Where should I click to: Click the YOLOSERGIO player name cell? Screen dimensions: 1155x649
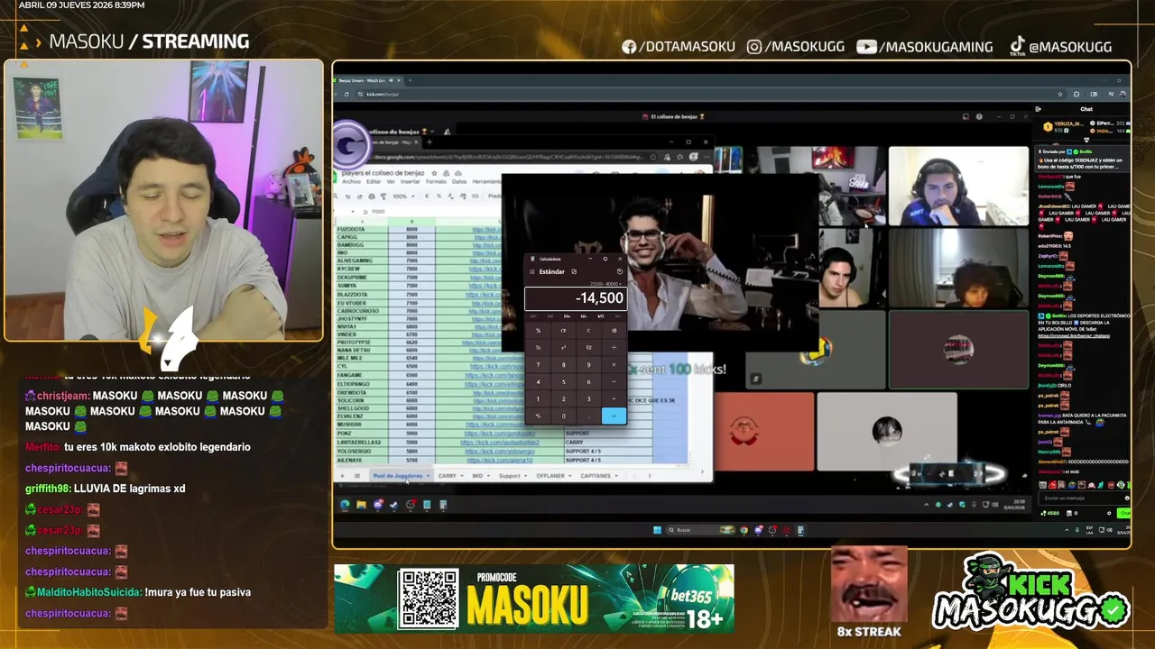pos(362,451)
